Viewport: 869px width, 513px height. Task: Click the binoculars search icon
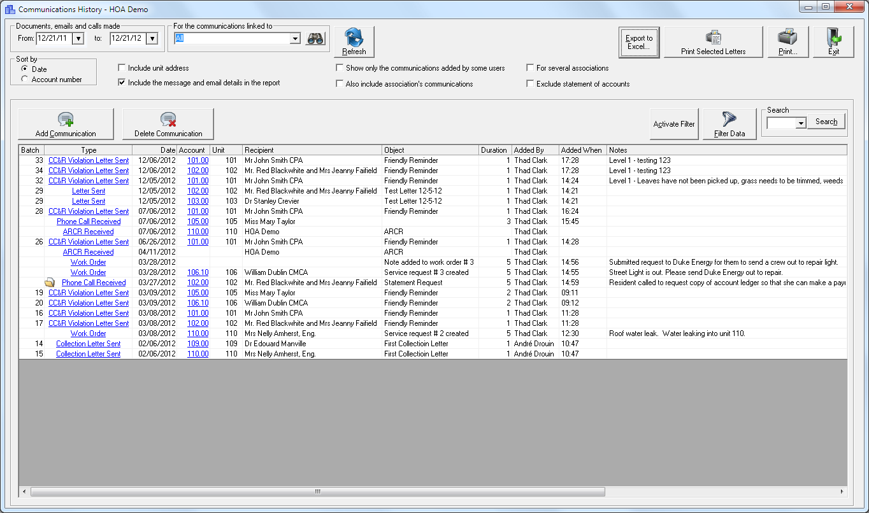tap(315, 39)
